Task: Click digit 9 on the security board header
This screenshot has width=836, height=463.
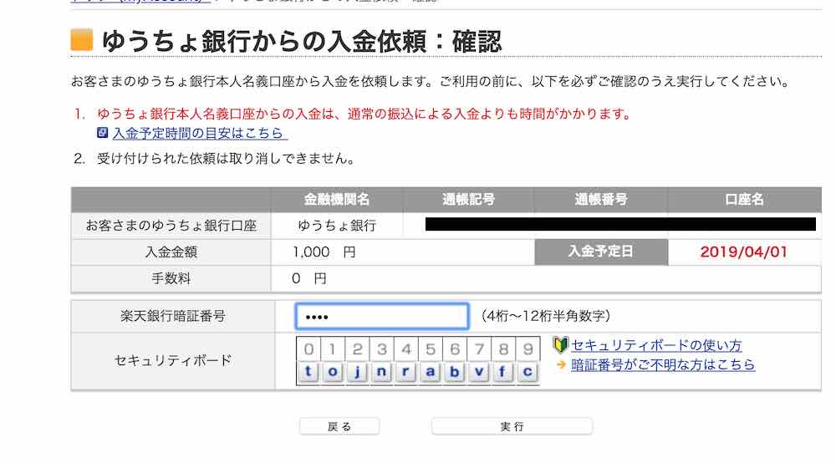Action: click(x=528, y=349)
